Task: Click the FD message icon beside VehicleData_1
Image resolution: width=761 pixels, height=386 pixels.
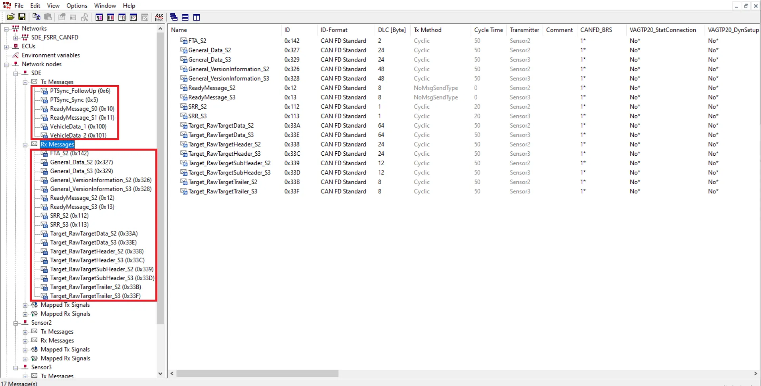Action: (44, 127)
